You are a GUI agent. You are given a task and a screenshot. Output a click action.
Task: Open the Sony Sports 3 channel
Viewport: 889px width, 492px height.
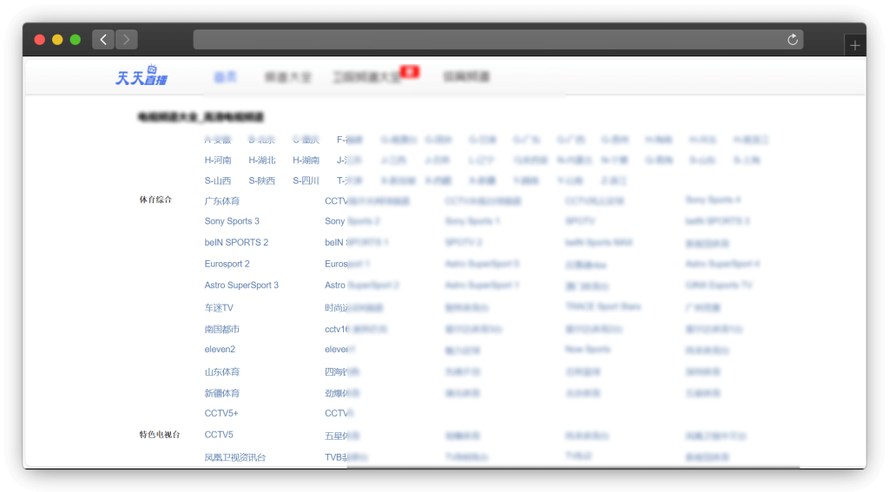coord(232,221)
